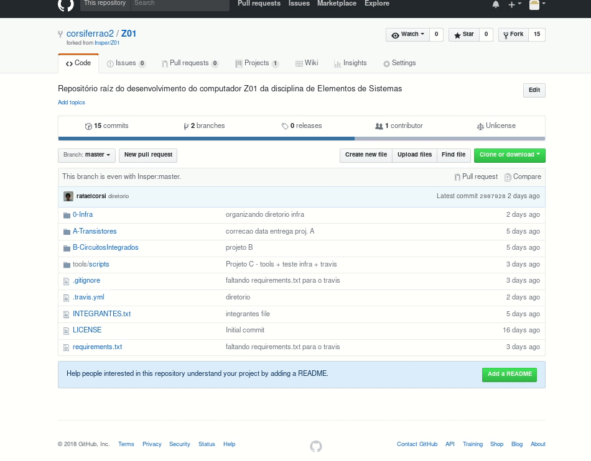Star the Z01 repository

(463, 35)
